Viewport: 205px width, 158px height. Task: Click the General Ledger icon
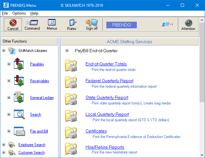(19, 97)
